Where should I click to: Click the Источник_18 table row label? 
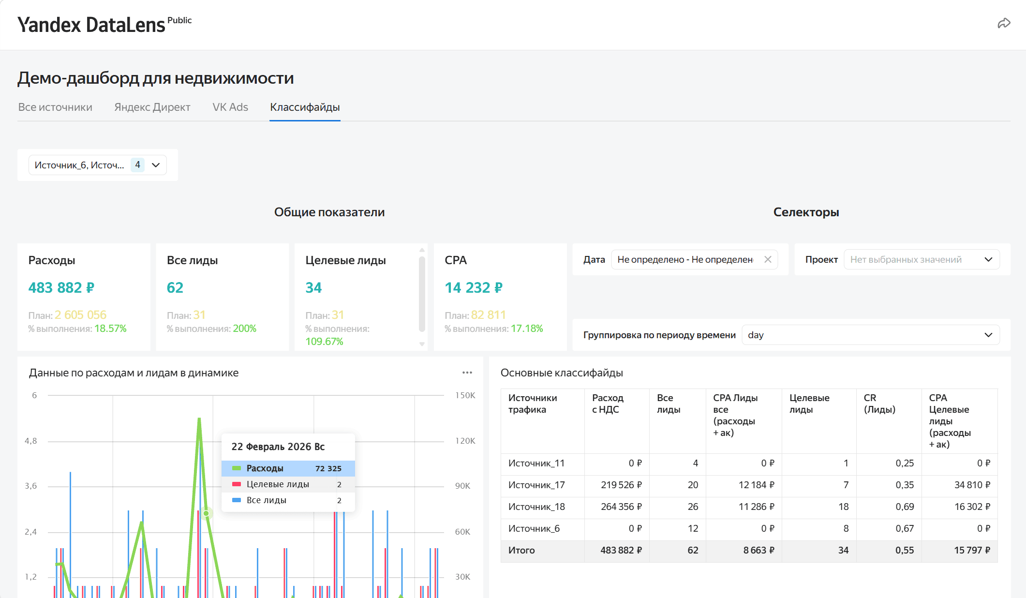[x=536, y=507]
